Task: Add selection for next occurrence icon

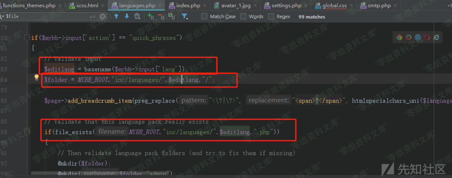Action: tap(151, 17)
